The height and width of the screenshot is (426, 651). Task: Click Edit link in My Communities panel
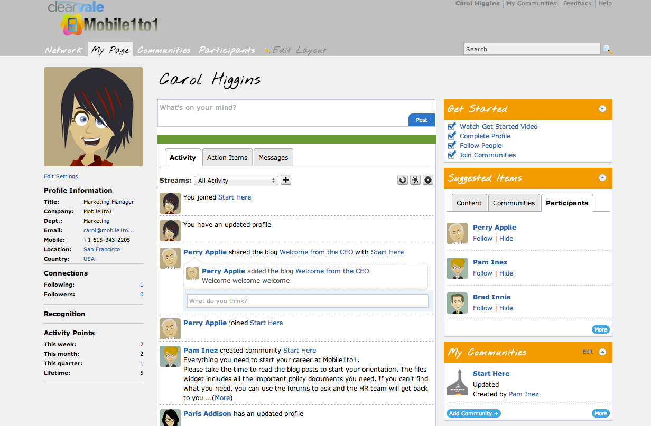coord(588,352)
